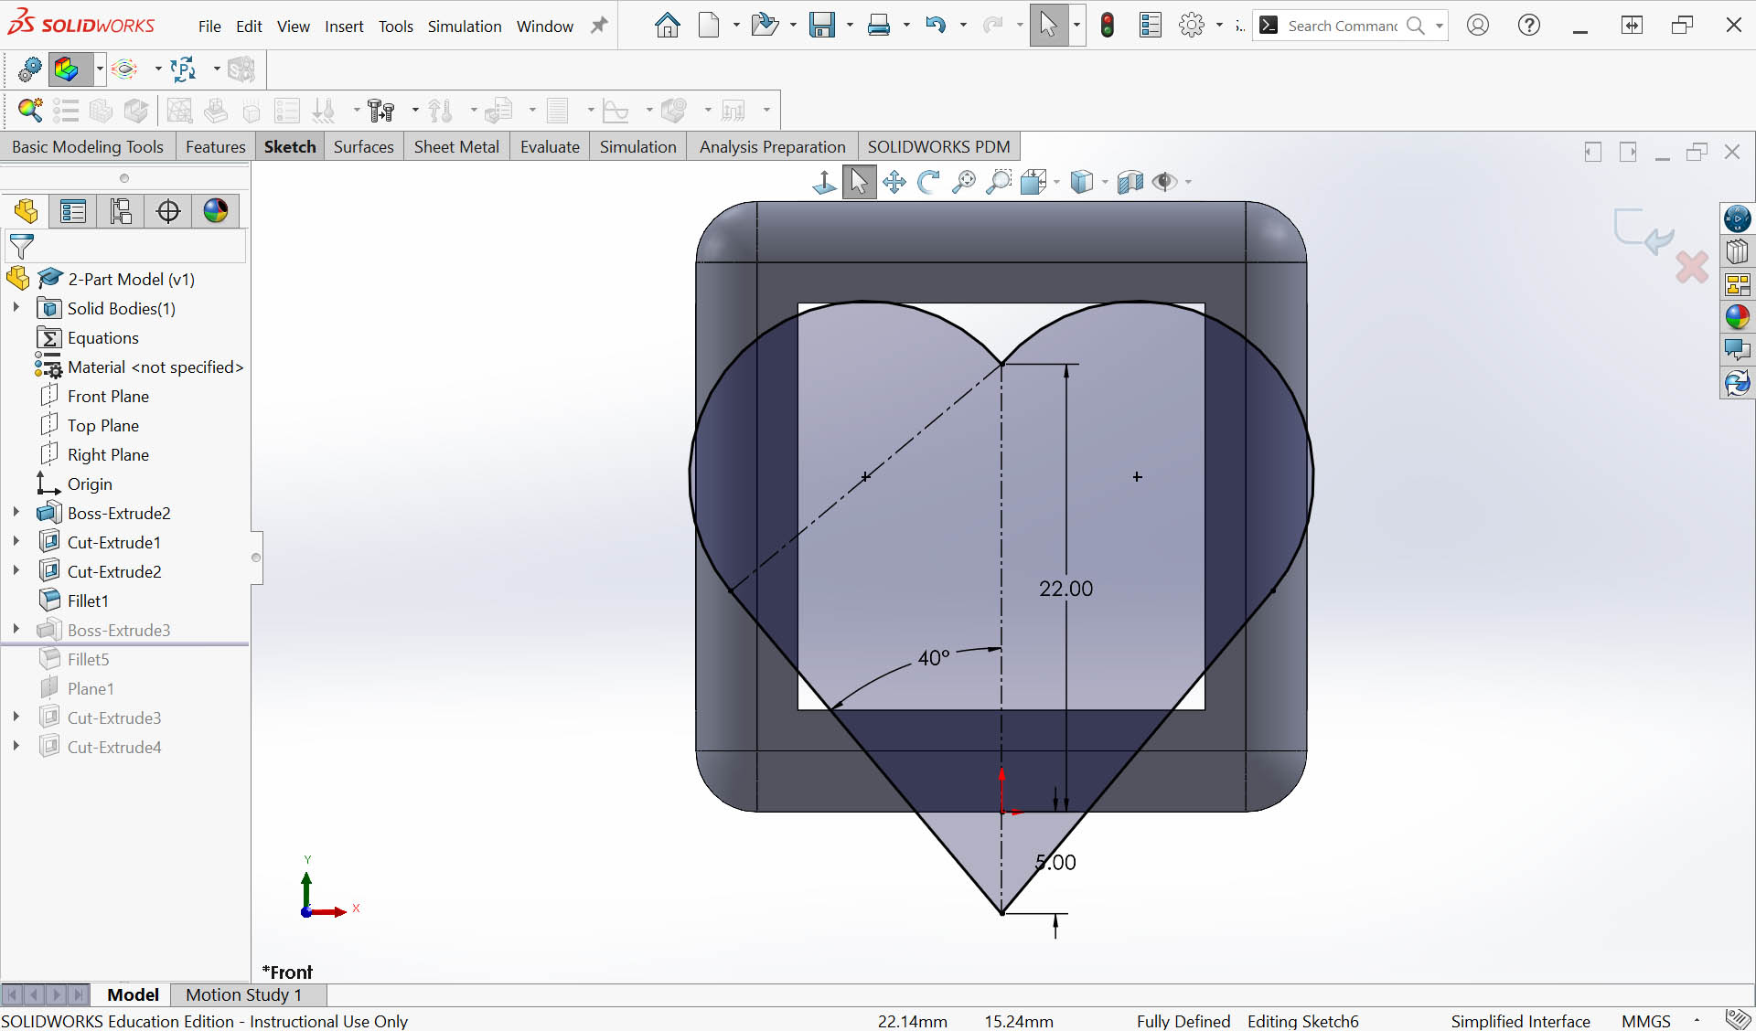1756x1031 pixels.
Task: Click the Rotate view tool
Action: pos(928,182)
